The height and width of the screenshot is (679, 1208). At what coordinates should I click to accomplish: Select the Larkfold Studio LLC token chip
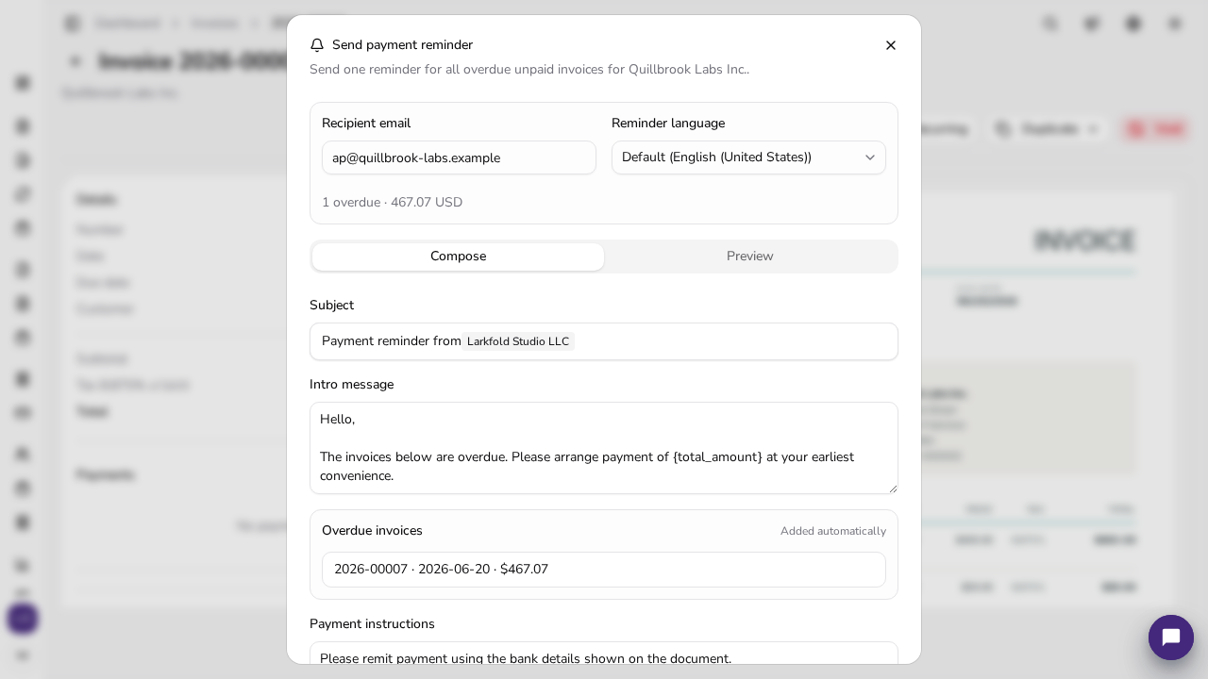point(518,341)
